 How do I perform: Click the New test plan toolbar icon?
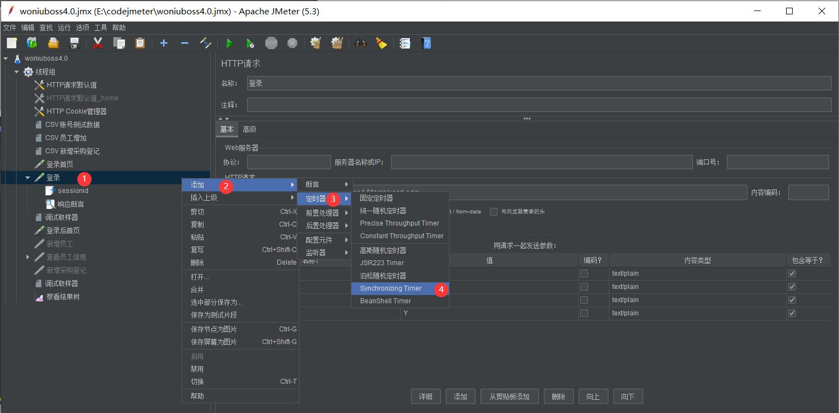tap(12, 43)
